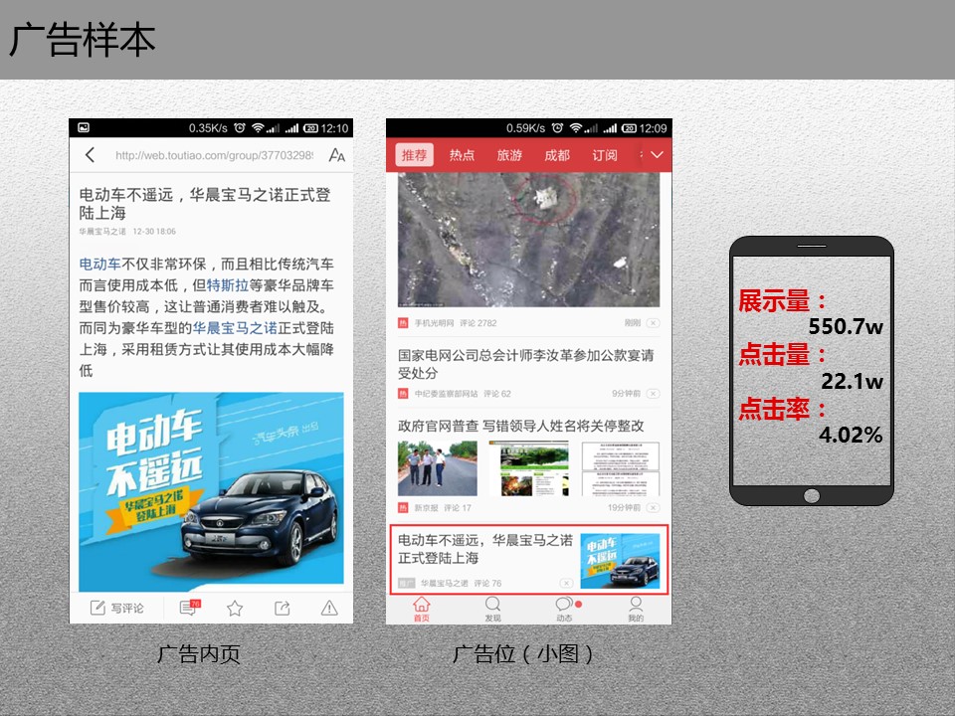Screen dimensions: 955x716
Task: Select the slide title 广告样本
Action: [x=83, y=40]
